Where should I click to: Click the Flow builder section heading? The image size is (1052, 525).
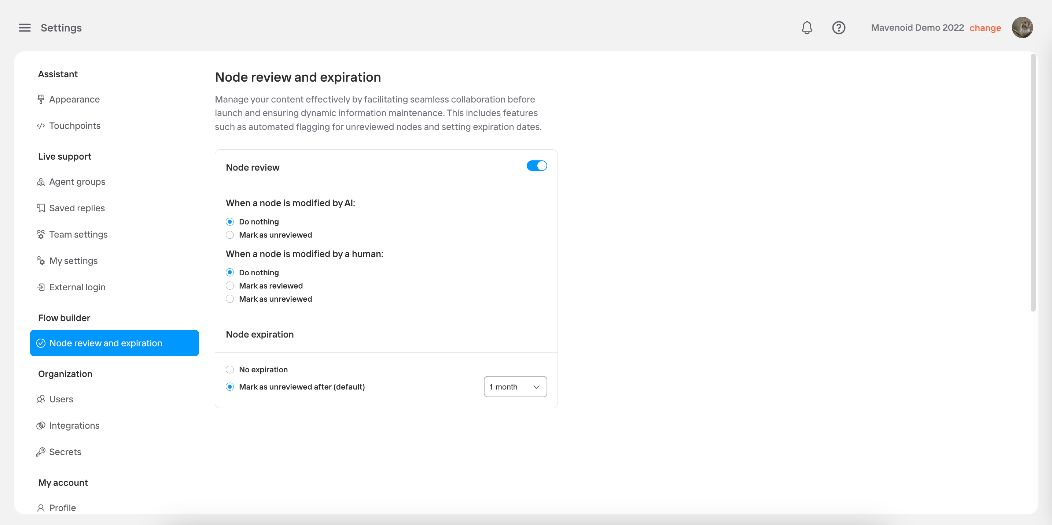[64, 318]
